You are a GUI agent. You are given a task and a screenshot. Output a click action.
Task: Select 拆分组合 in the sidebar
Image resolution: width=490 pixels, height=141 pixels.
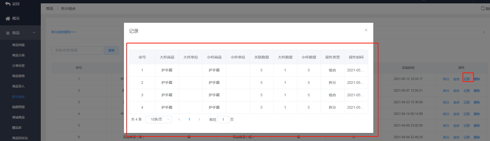(x=18, y=97)
